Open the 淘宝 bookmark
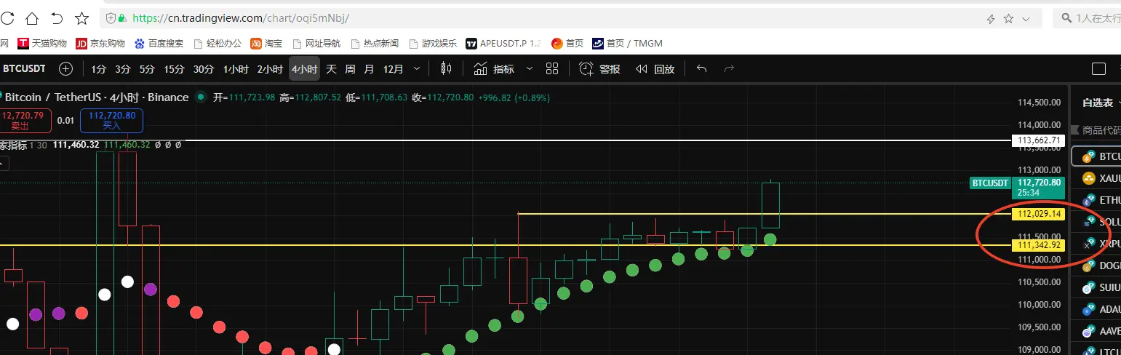 click(266, 44)
